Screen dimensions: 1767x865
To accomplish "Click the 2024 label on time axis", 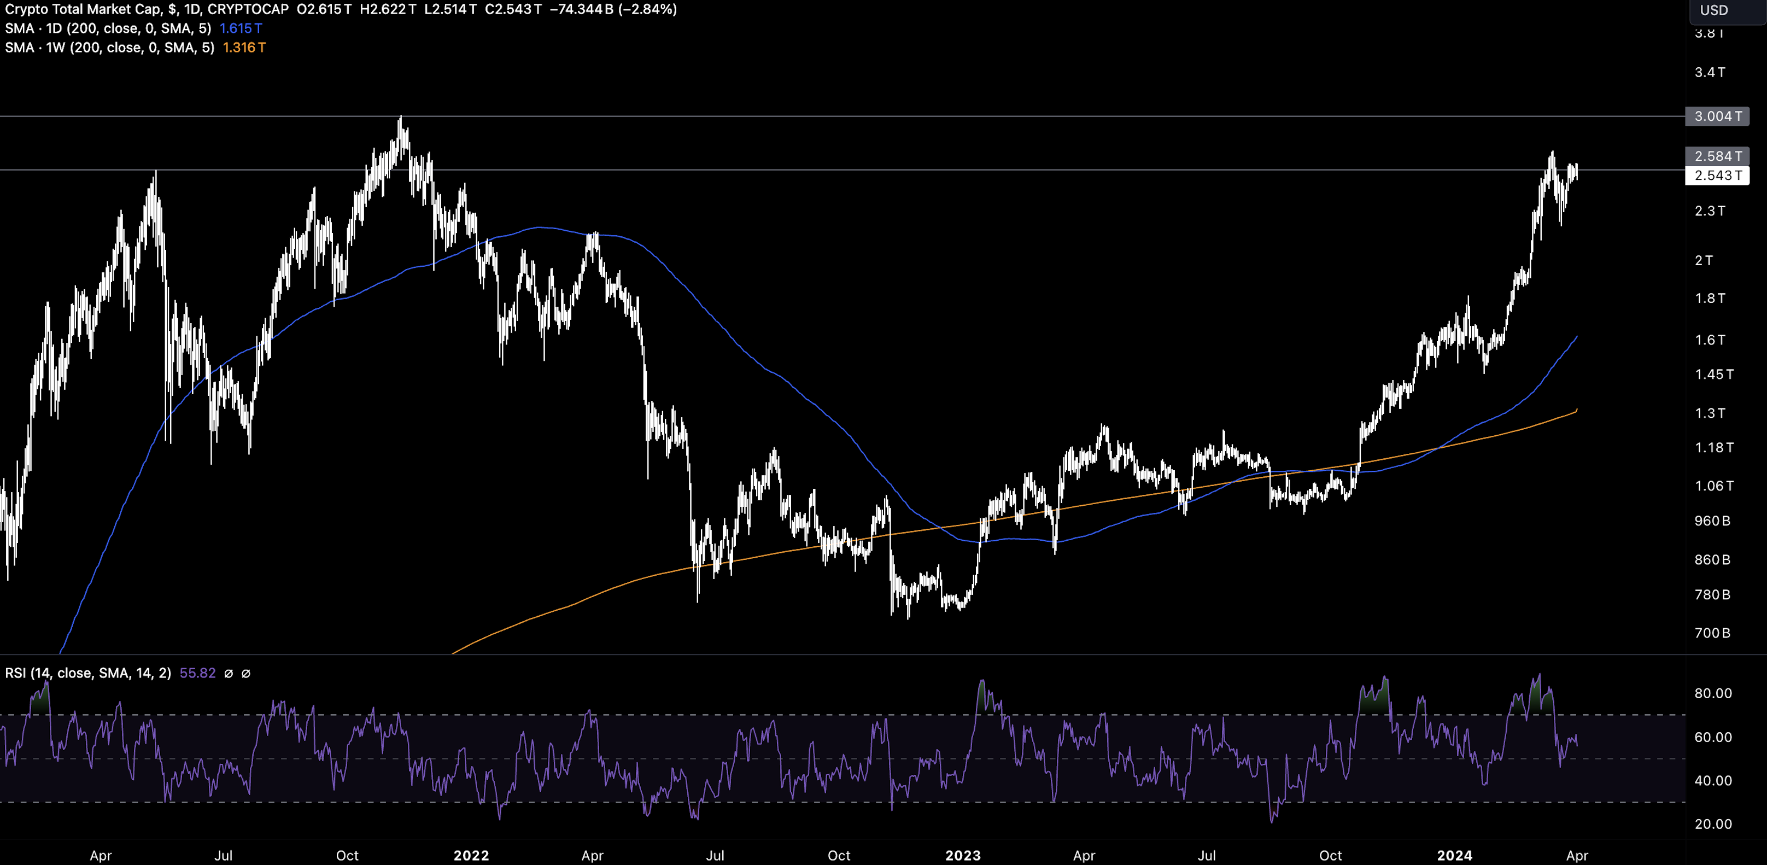I will (1454, 855).
